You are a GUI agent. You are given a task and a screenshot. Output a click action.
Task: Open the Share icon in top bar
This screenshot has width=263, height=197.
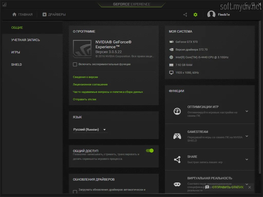[x=185, y=15]
